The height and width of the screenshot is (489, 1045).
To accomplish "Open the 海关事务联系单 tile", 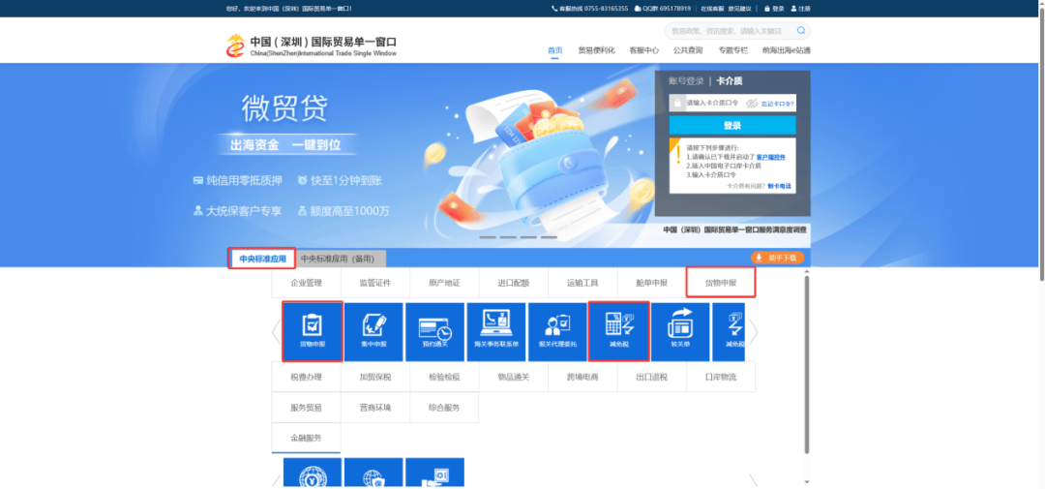I will 495,331.
